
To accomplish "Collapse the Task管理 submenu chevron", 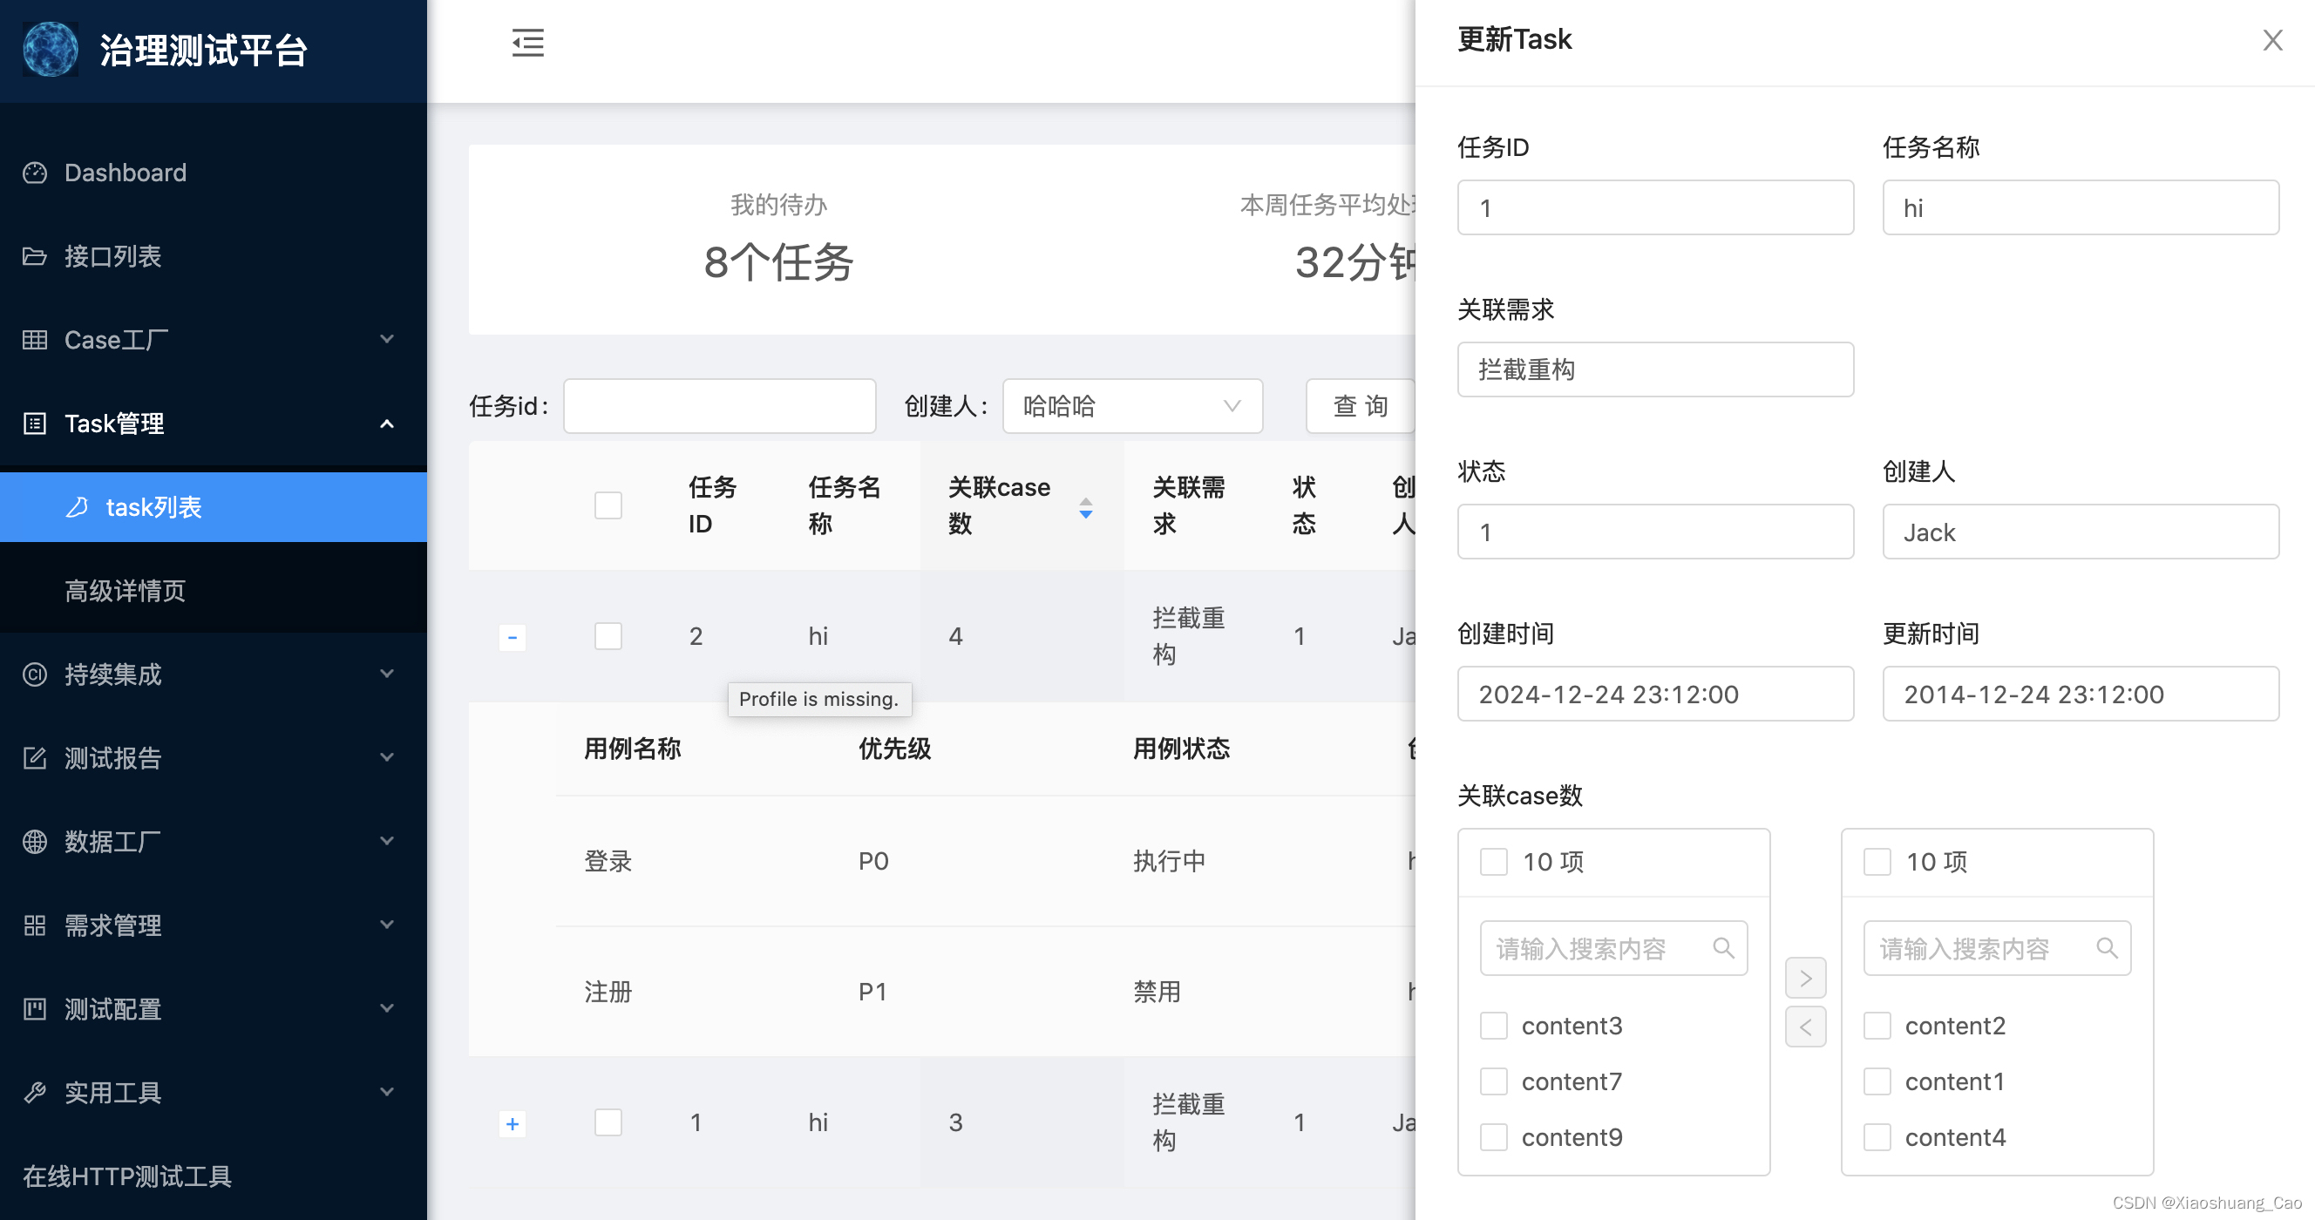I will (x=387, y=424).
